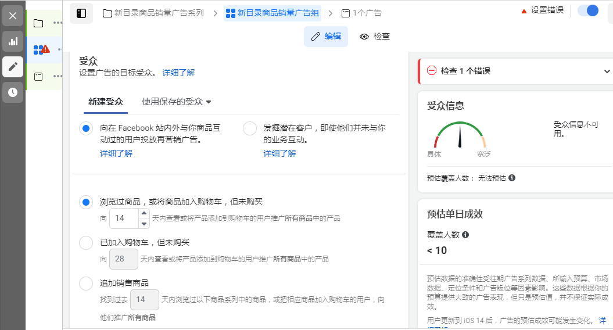Viewport: 613px width, 330px height.
Task: Expand the 检查 1 个错误 panel
Action: point(607,71)
